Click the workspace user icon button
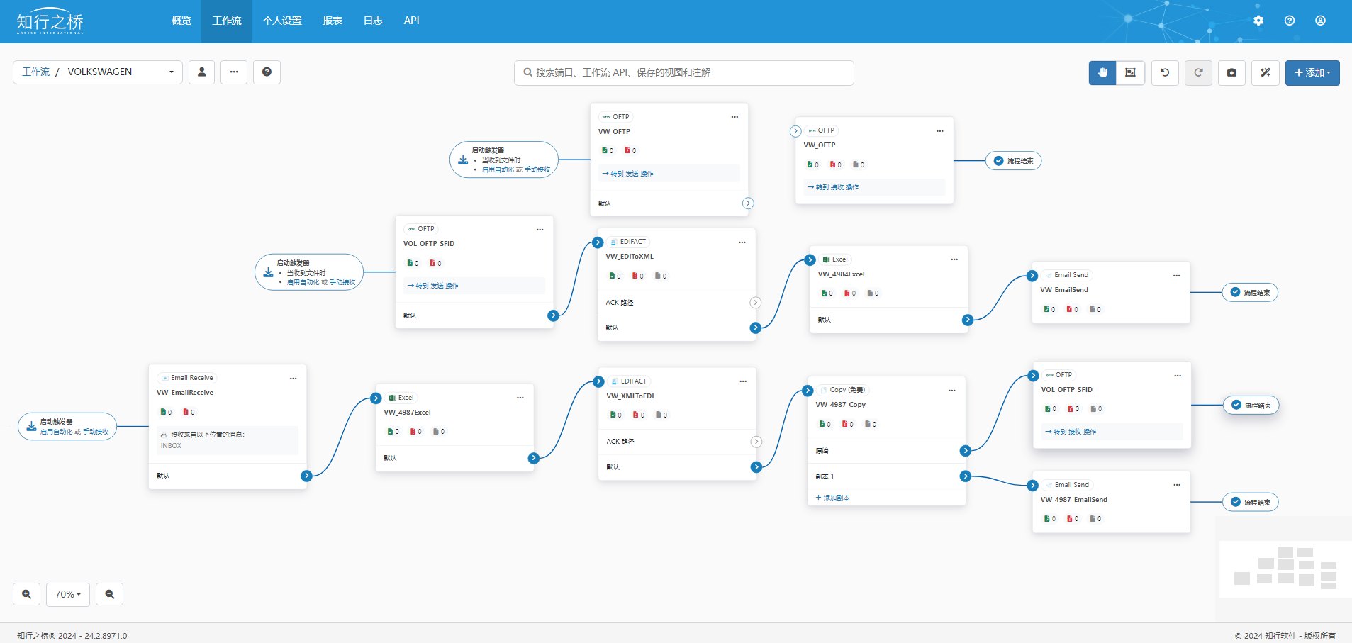This screenshot has width=1352, height=643. (x=202, y=72)
